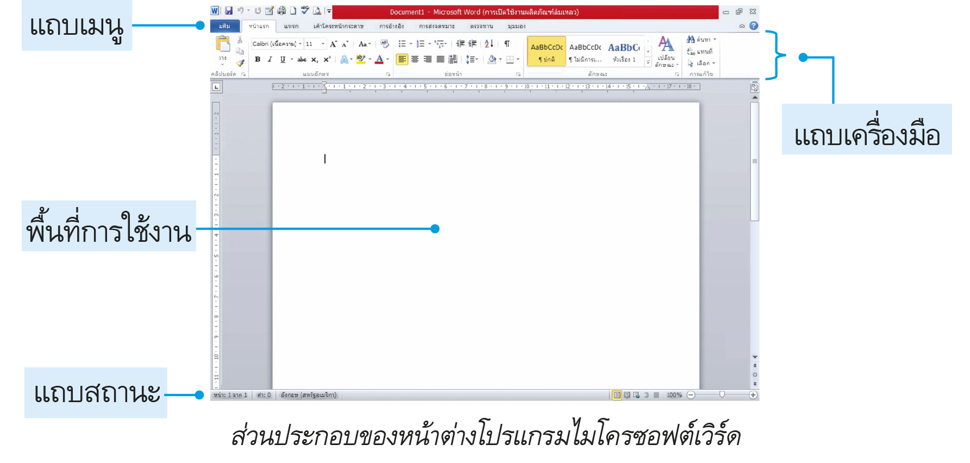Click the Paste clipboard icon

223,45
